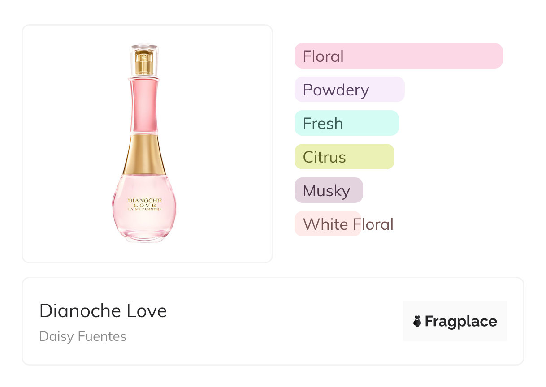Click the word Musky in the mauve bar
The width and height of the screenshot is (546, 387).
click(x=326, y=191)
